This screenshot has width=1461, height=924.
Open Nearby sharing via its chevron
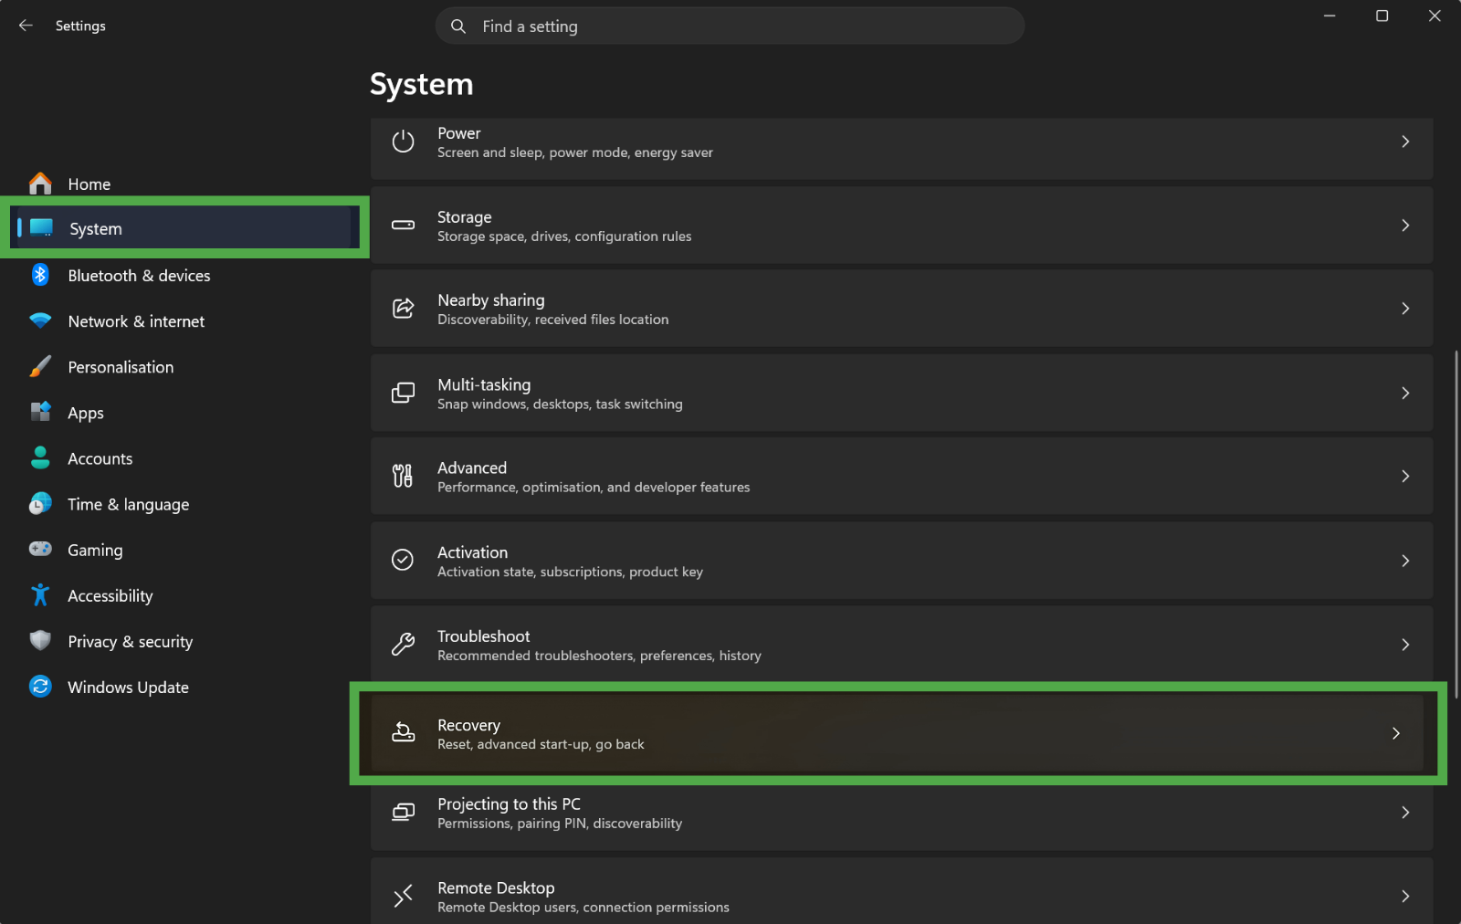1405,309
